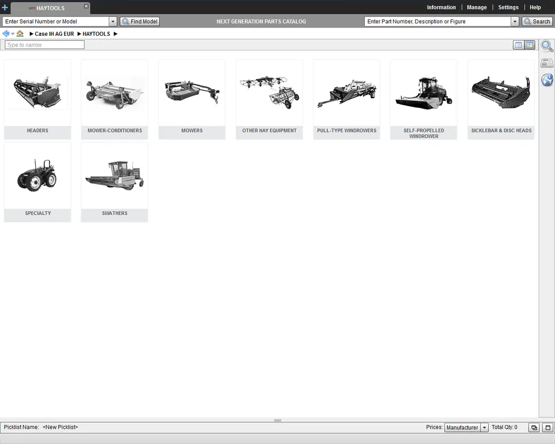This screenshot has height=444, width=555.
Task: Click the Type to narrow filter box
Action: (44, 44)
